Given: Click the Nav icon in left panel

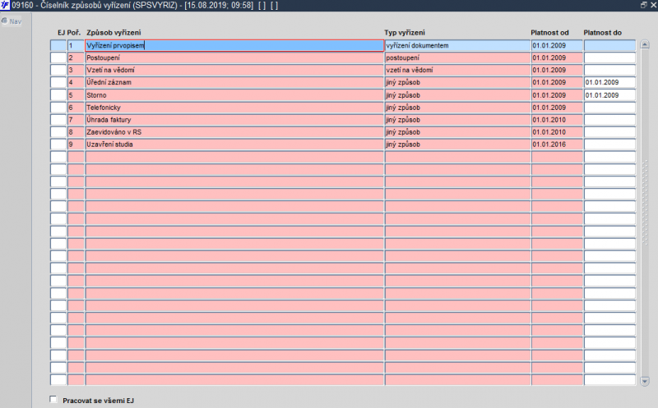Looking at the screenshot, I should [5, 21].
